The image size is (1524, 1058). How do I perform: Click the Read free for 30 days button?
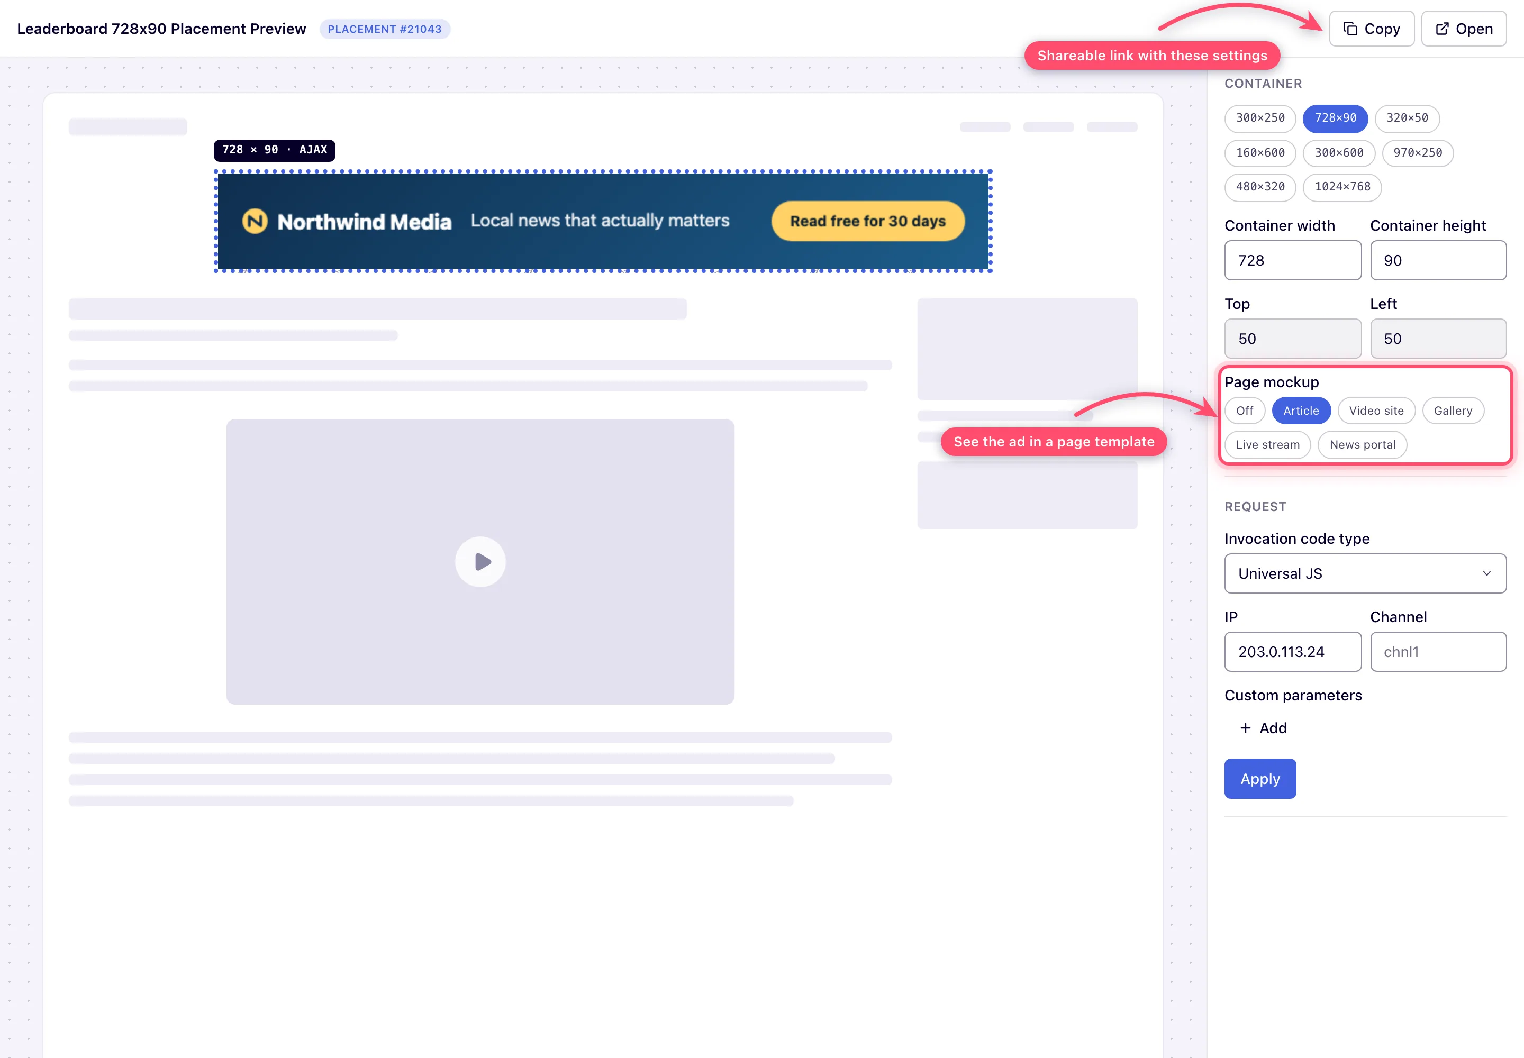pos(867,221)
